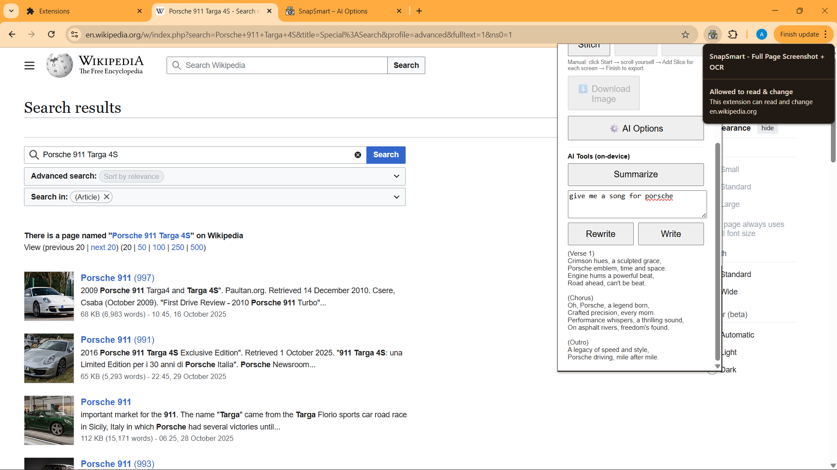Image resolution: width=837 pixels, height=470 pixels.
Task: Close the Extensions tab
Action: pos(140,11)
